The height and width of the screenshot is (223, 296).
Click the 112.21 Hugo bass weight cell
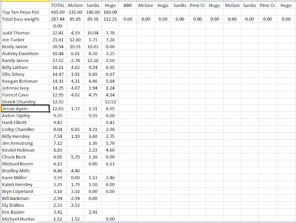110,19
